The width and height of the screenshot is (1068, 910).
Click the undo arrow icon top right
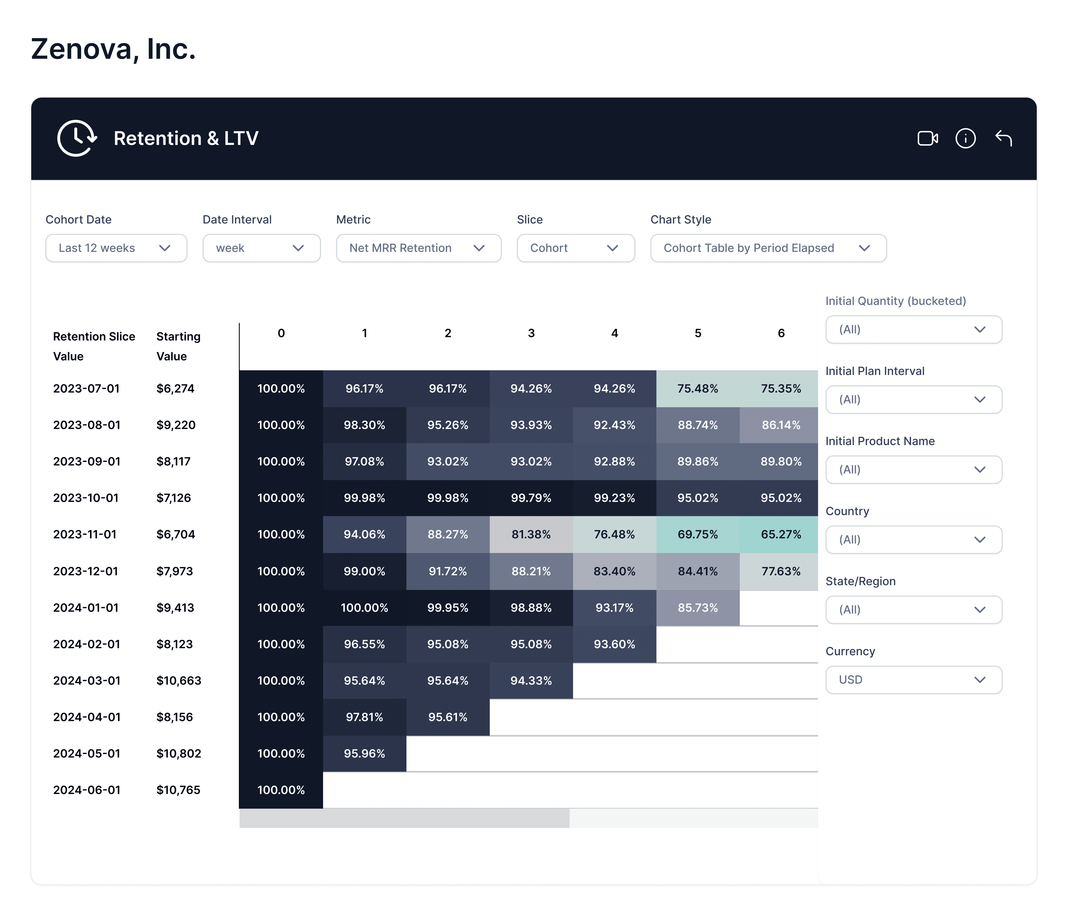(1004, 138)
